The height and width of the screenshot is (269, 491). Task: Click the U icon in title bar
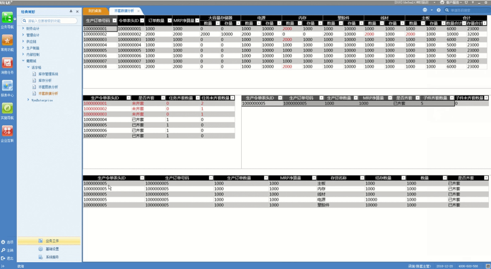pos(466,2)
